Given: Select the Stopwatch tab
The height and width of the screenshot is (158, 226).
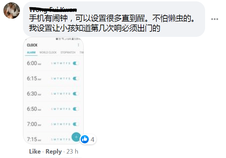Looking at the screenshot, I should pyautogui.click(x=68, y=52).
